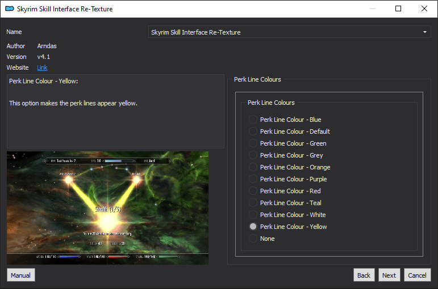Select Perk Line Colour - Blue radio button

pos(253,120)
